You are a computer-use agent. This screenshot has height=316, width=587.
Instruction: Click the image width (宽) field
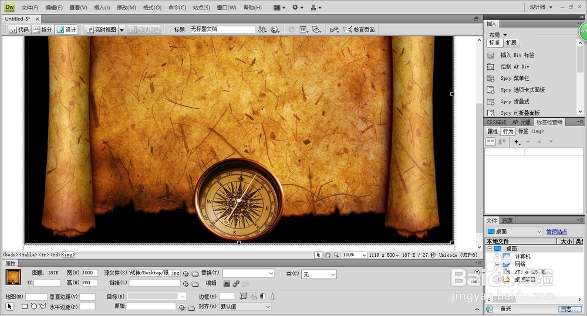(x=89, y=273)
